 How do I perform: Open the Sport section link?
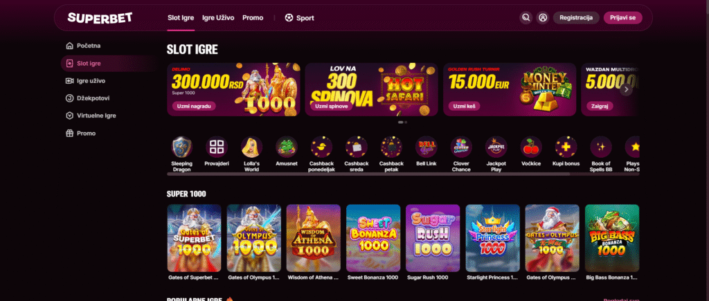tap(299, 18)
